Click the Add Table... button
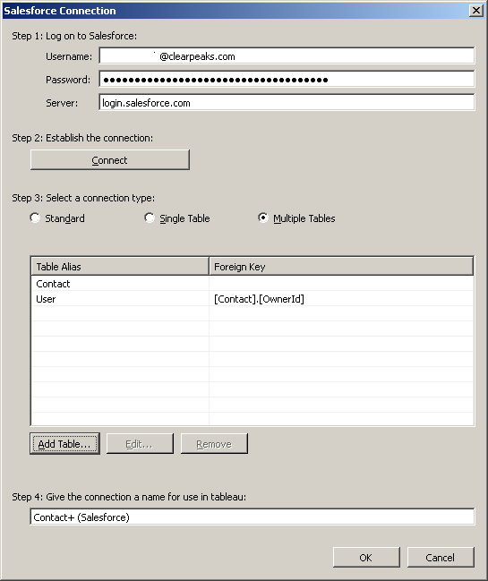This screenshot has width=488, height=581. pyautogui.click(x=64, y=443)
